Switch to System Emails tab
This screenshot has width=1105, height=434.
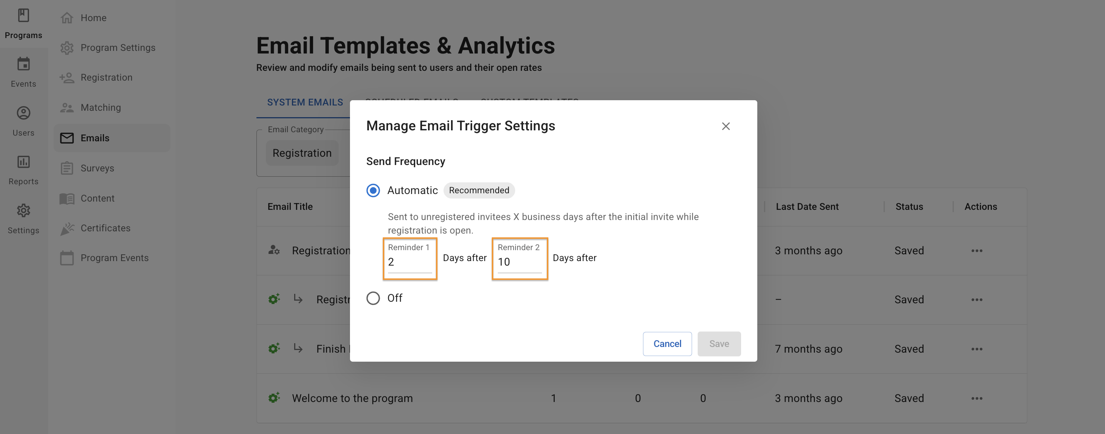(x=305, y=102)
